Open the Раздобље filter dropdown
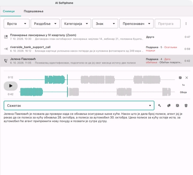 (x=45, y=23)
